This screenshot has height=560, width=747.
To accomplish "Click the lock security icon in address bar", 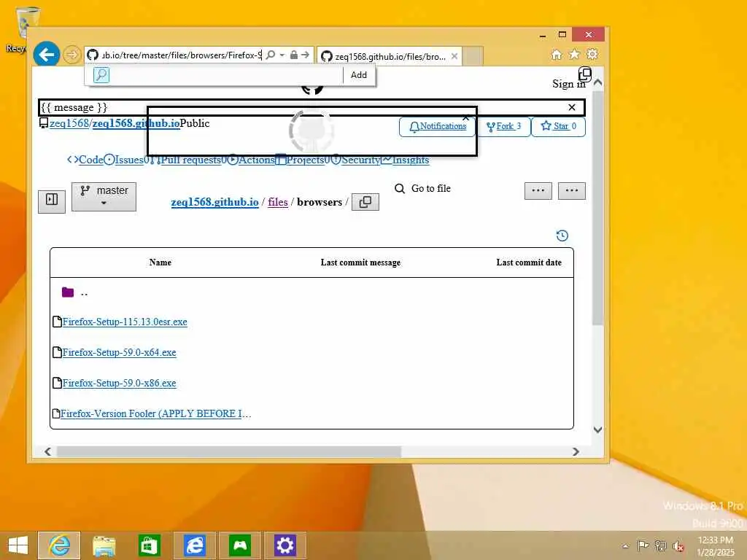I will pos(294,55).
